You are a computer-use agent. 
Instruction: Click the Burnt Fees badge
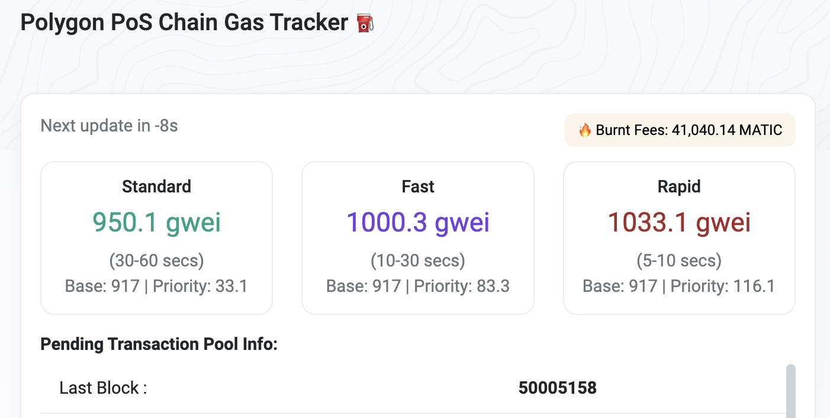(x=680, y=130)
